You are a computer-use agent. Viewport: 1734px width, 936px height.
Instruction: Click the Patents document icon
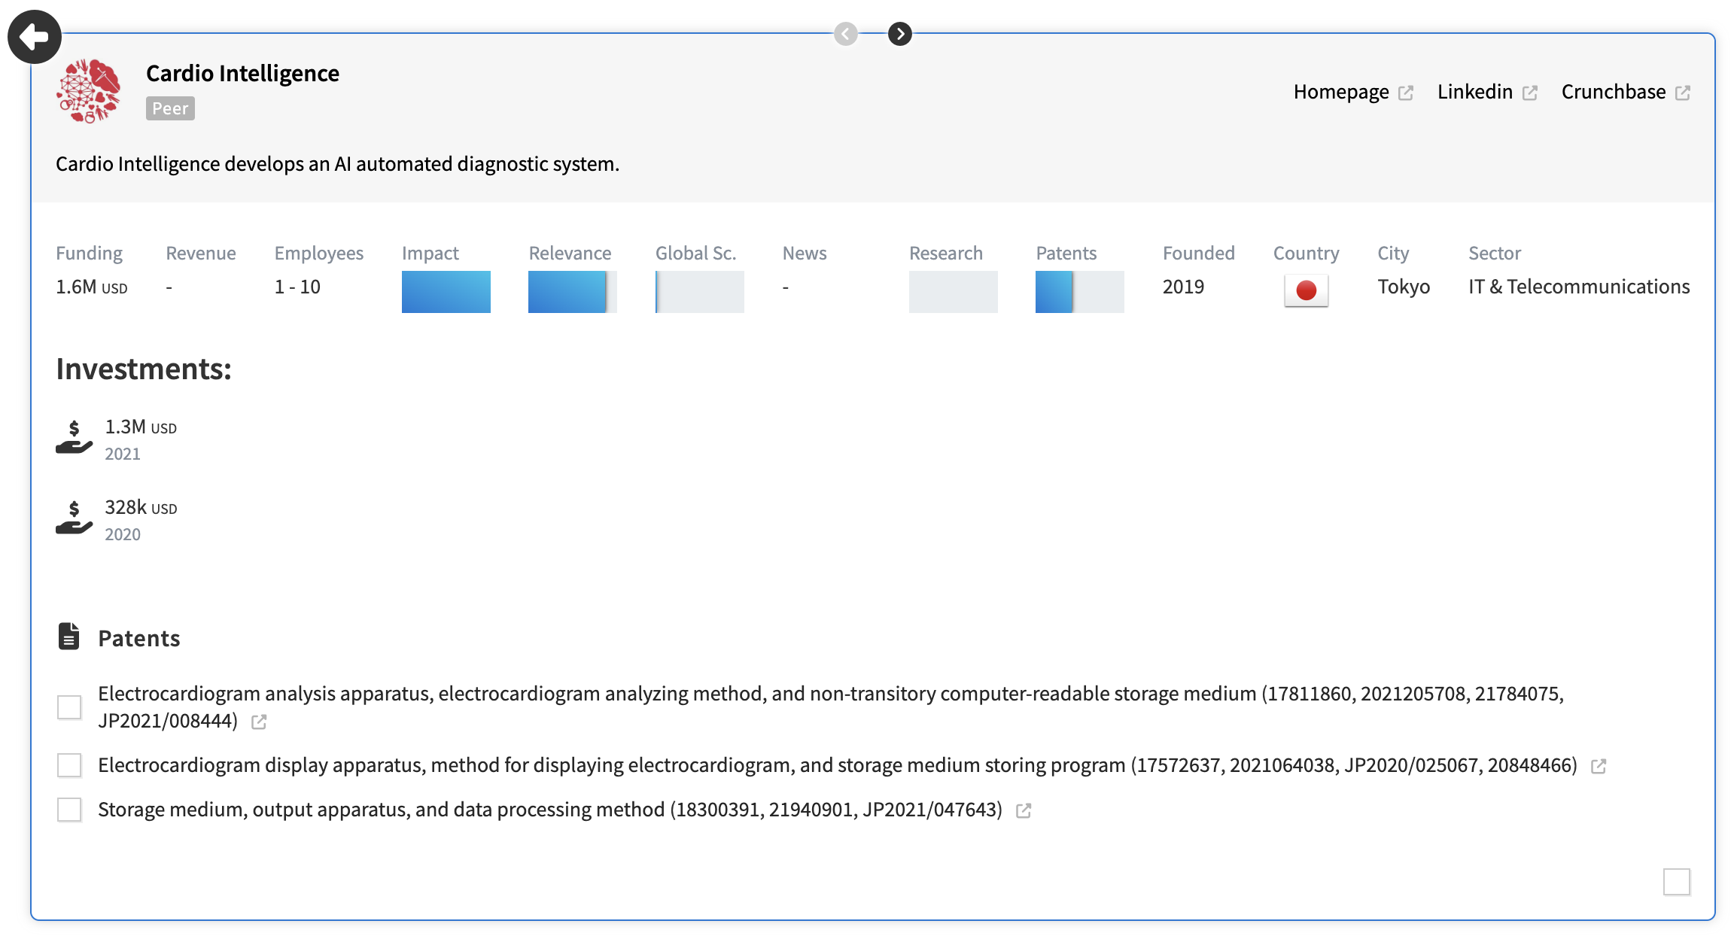69,637
